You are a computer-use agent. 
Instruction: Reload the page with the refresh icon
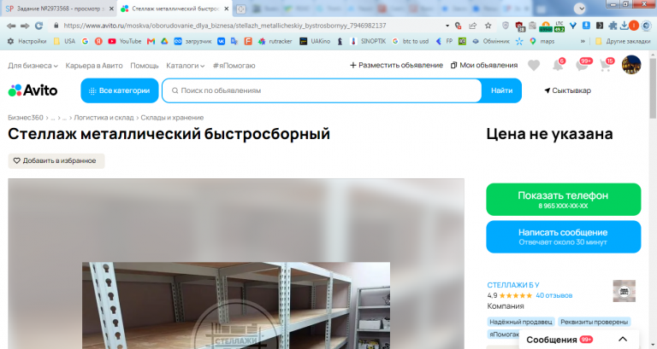(x=39, y=26)
